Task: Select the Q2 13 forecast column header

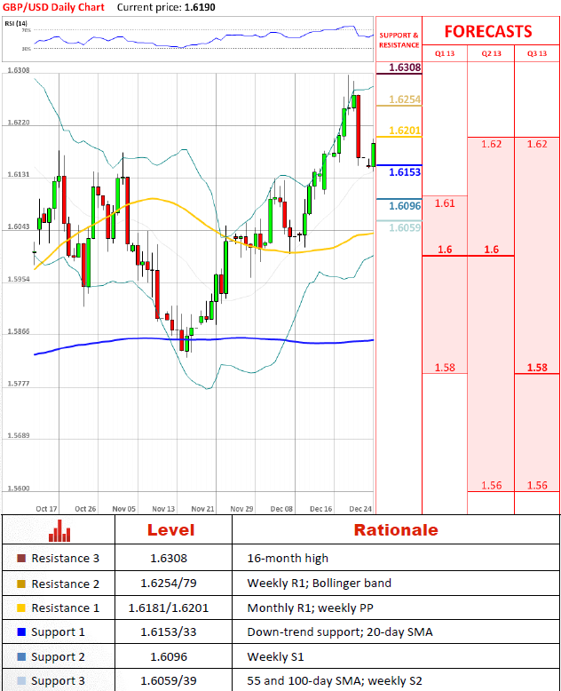Action: (491, 53)
